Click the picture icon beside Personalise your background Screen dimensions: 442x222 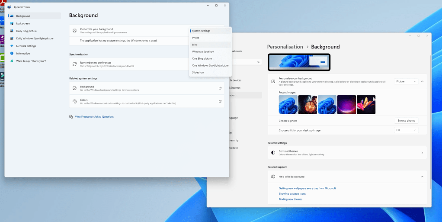[273, 81]
